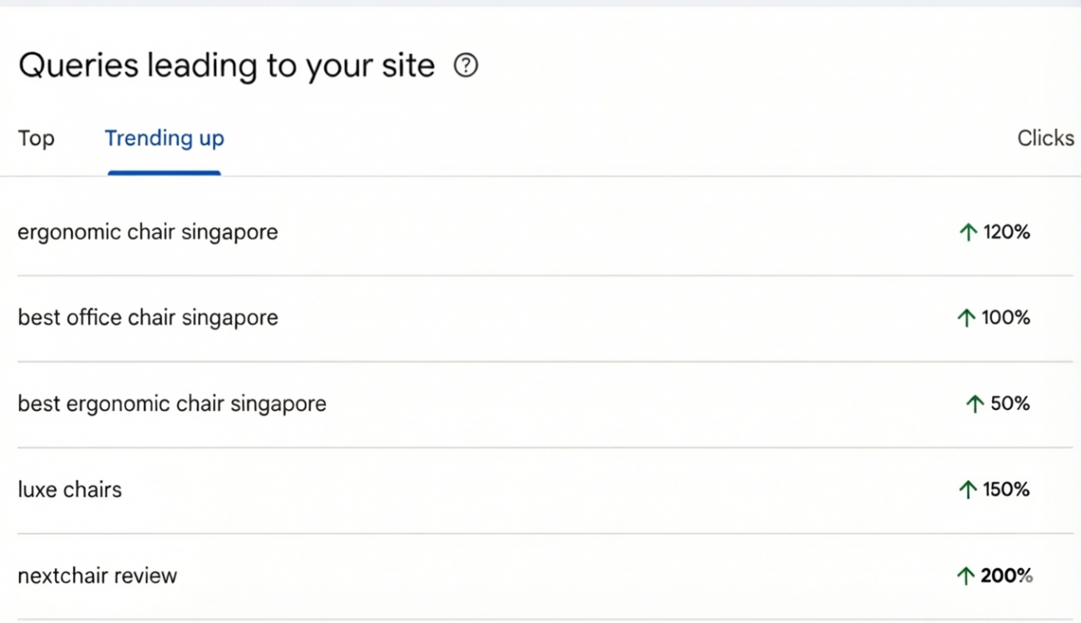Click the Clicks column header
The image size is (1081, 623).
[1045, 138]
